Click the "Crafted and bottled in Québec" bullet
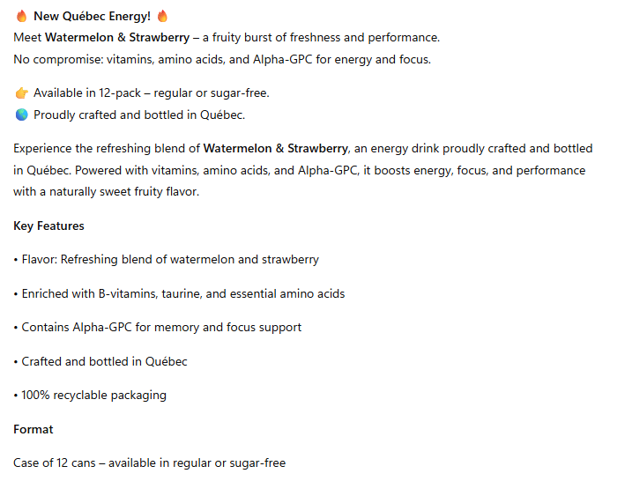Viewport: 632px width, 481px height. point(103,361)
